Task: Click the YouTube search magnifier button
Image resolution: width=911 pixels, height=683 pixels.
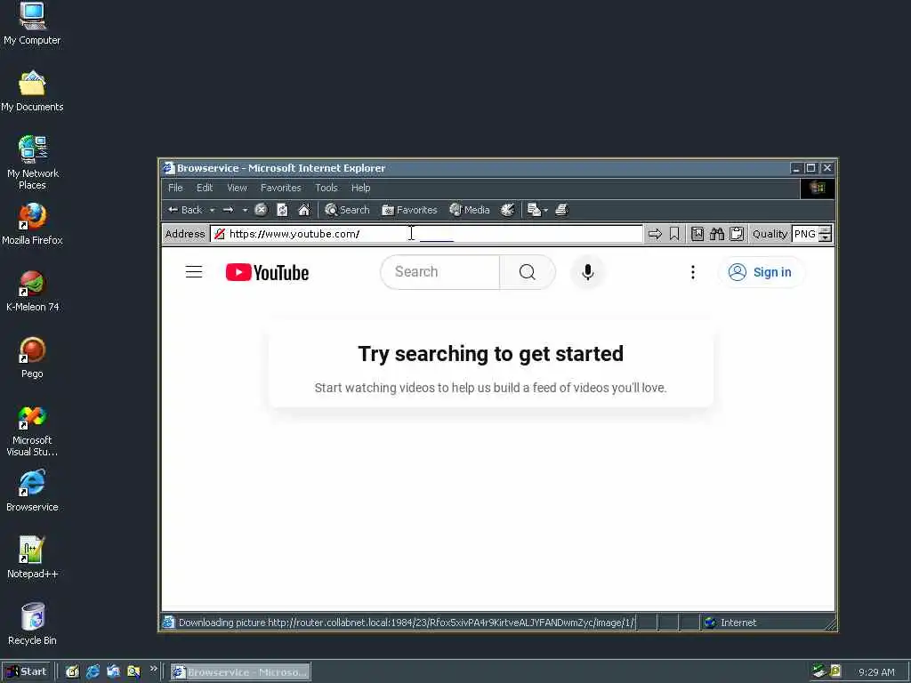Action: click(x=528, y=272)
